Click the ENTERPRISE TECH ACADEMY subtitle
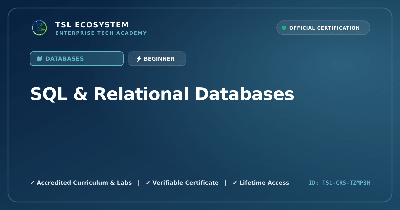Screen dimensions: 400x210 (101, 33)
